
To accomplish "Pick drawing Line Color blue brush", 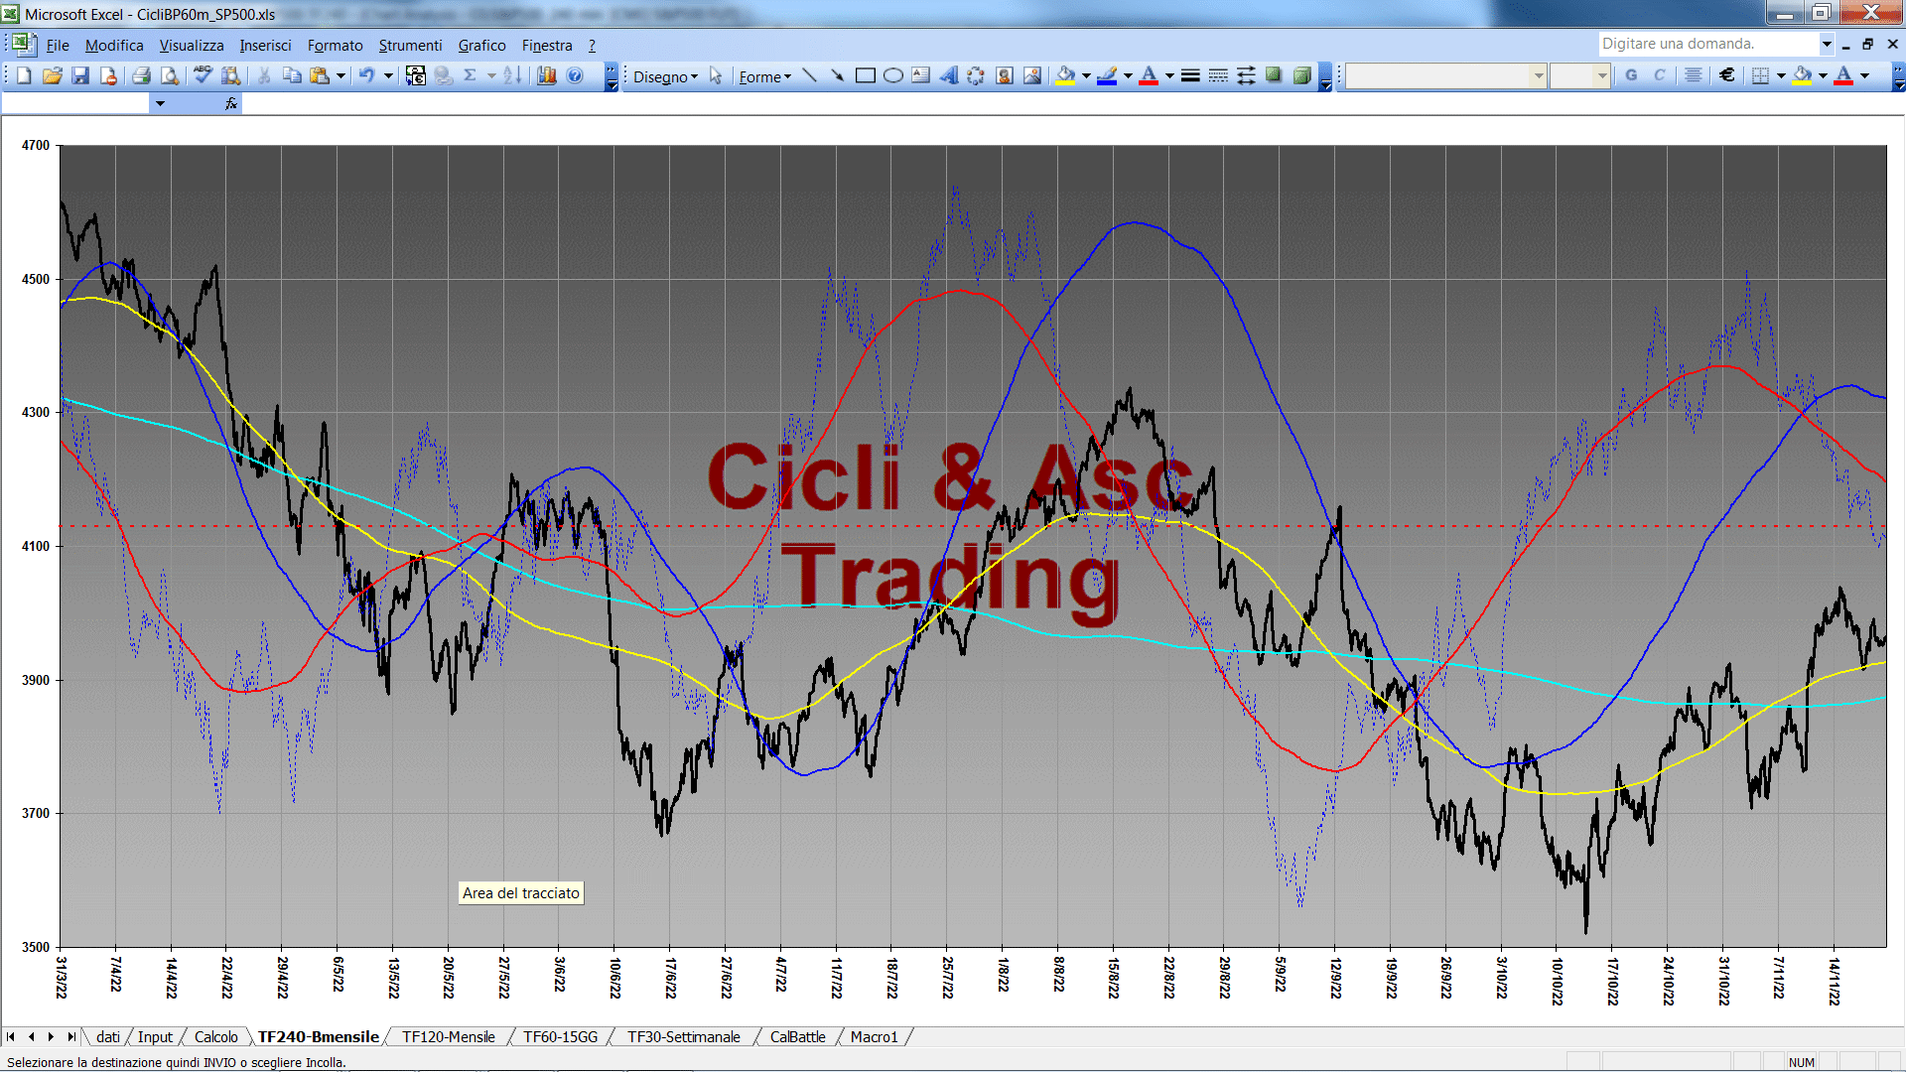I will click(x=1108, y=75).
